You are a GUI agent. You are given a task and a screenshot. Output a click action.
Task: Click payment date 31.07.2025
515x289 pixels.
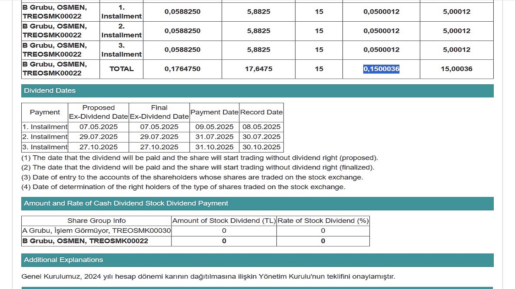point(214,137)
